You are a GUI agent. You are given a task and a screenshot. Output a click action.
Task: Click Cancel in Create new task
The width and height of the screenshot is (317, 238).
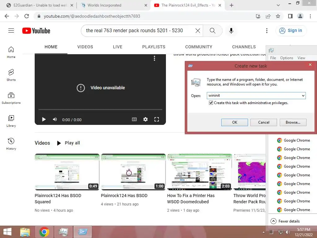(264, 122)
